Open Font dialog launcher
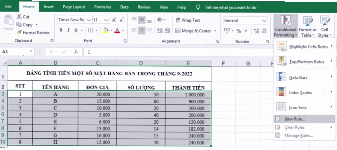This screenshot has width=337, height=150. coord(125,41)
